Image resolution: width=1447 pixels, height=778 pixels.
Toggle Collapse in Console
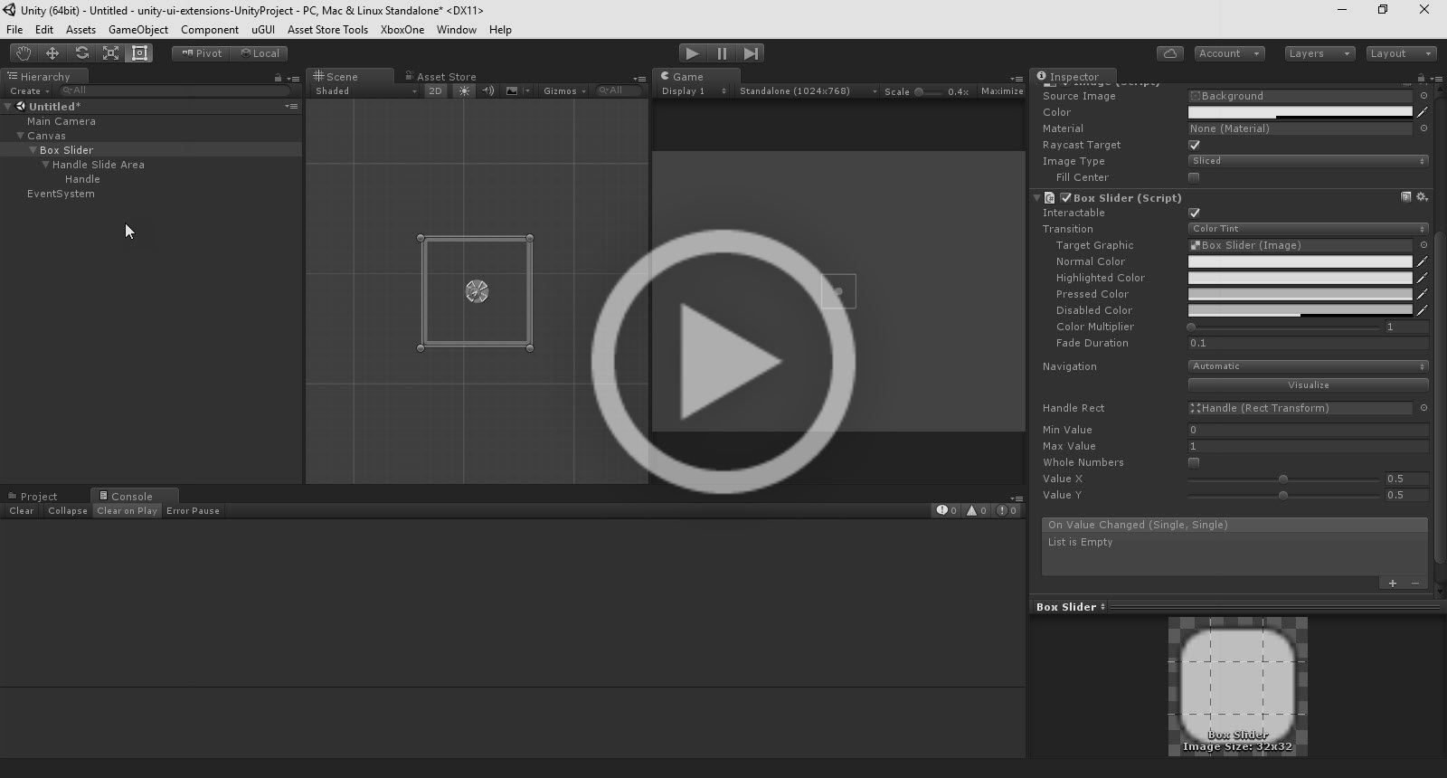pyautogui.click(x=68, y=511)
